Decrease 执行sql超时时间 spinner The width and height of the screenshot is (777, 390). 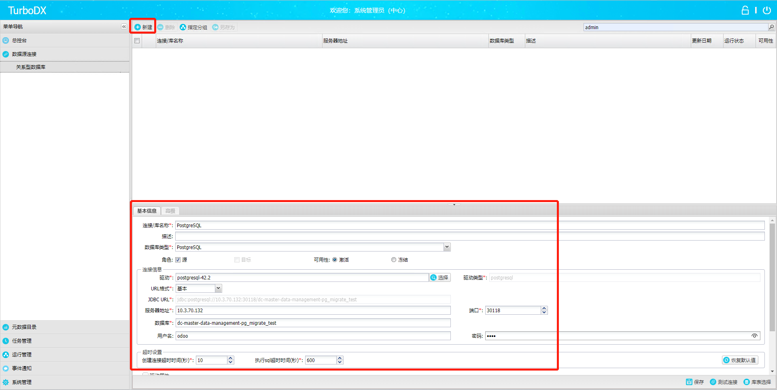(x=340, y=362)
